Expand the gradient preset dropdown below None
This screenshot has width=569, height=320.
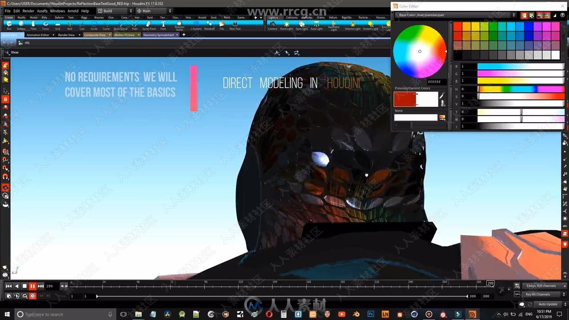(x=442, y=117)
